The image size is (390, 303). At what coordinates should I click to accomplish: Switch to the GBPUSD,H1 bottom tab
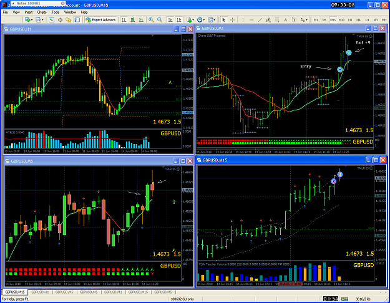point(40,292)
